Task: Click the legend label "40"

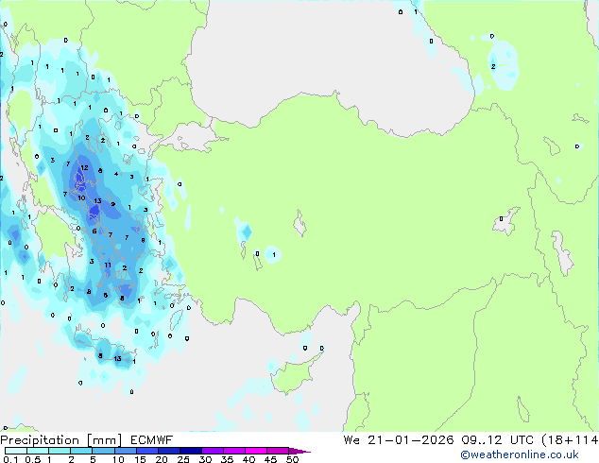Action: point(248,459)
